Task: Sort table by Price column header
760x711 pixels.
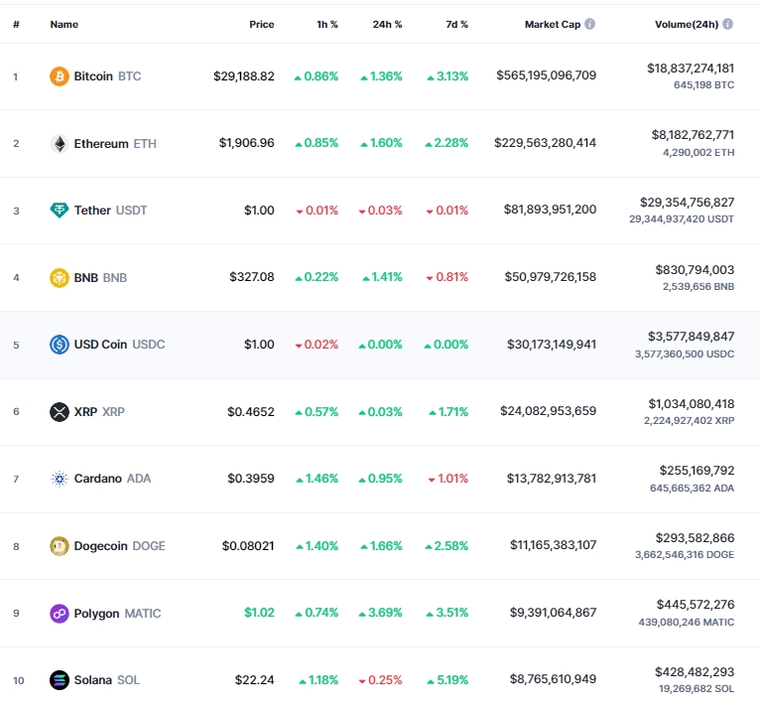Action: (261, 24)
